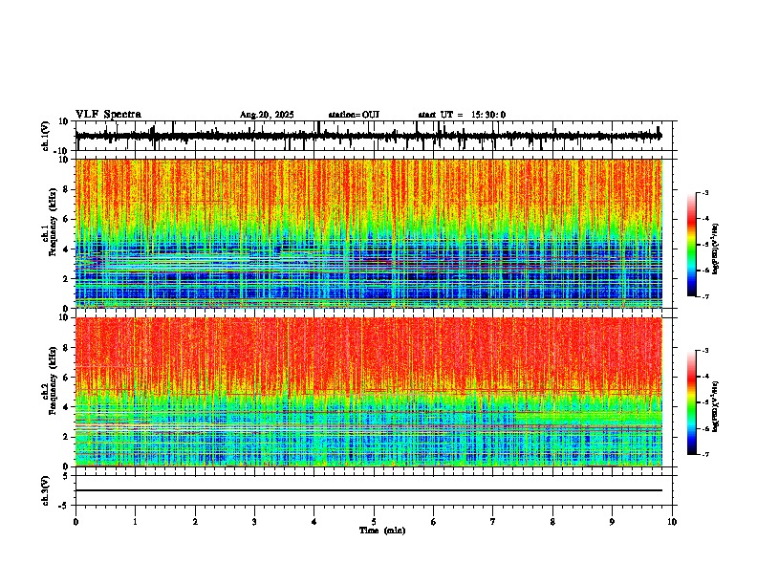This screenshot has height=585, width=757.
Task: Click the ch.2 spectrogram color bar
Action: (691, 402)
